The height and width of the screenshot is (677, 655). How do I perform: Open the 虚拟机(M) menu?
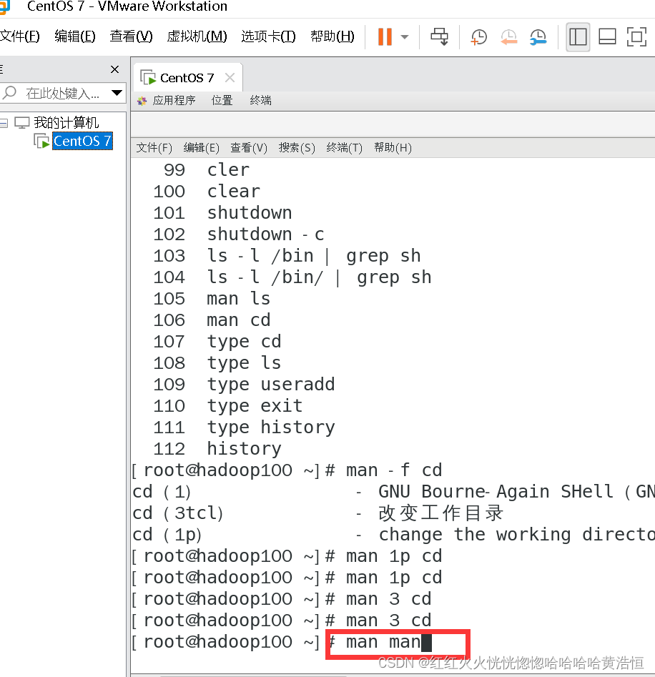(x=197, y=36)
